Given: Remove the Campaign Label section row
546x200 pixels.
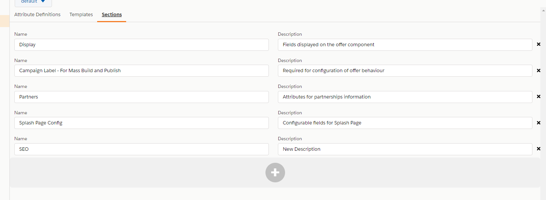Looking at the screenshot, I should pos(538,71).
